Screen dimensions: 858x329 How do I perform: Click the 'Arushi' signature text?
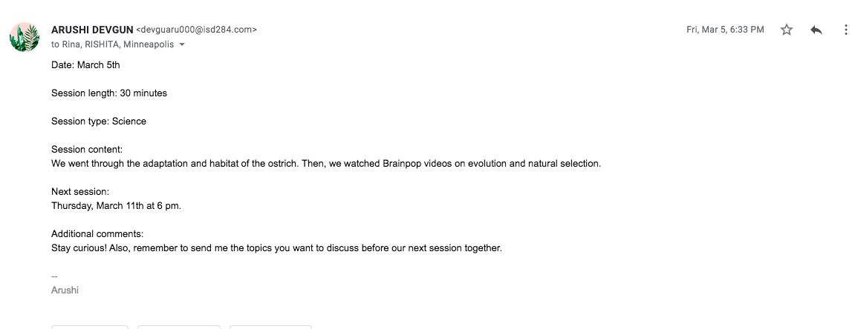coord(65,290)
